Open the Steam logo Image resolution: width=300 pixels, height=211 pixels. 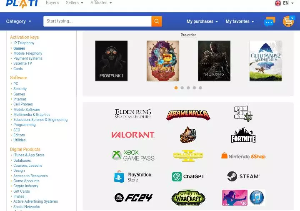243,176
